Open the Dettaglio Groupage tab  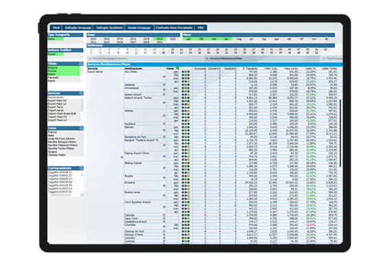pyautogui.click(x=78, y=27)
